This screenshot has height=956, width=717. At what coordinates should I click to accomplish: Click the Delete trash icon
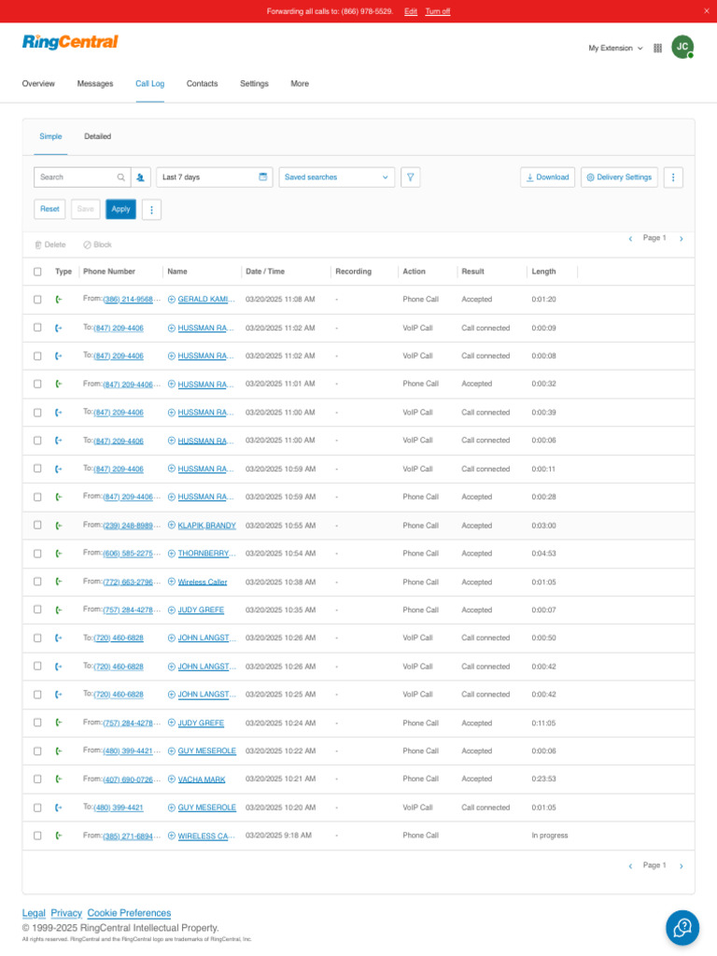coord(38,246)
